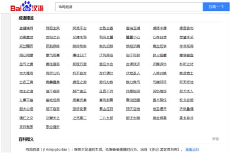Click idiom 学非所用

click(186, 46)
